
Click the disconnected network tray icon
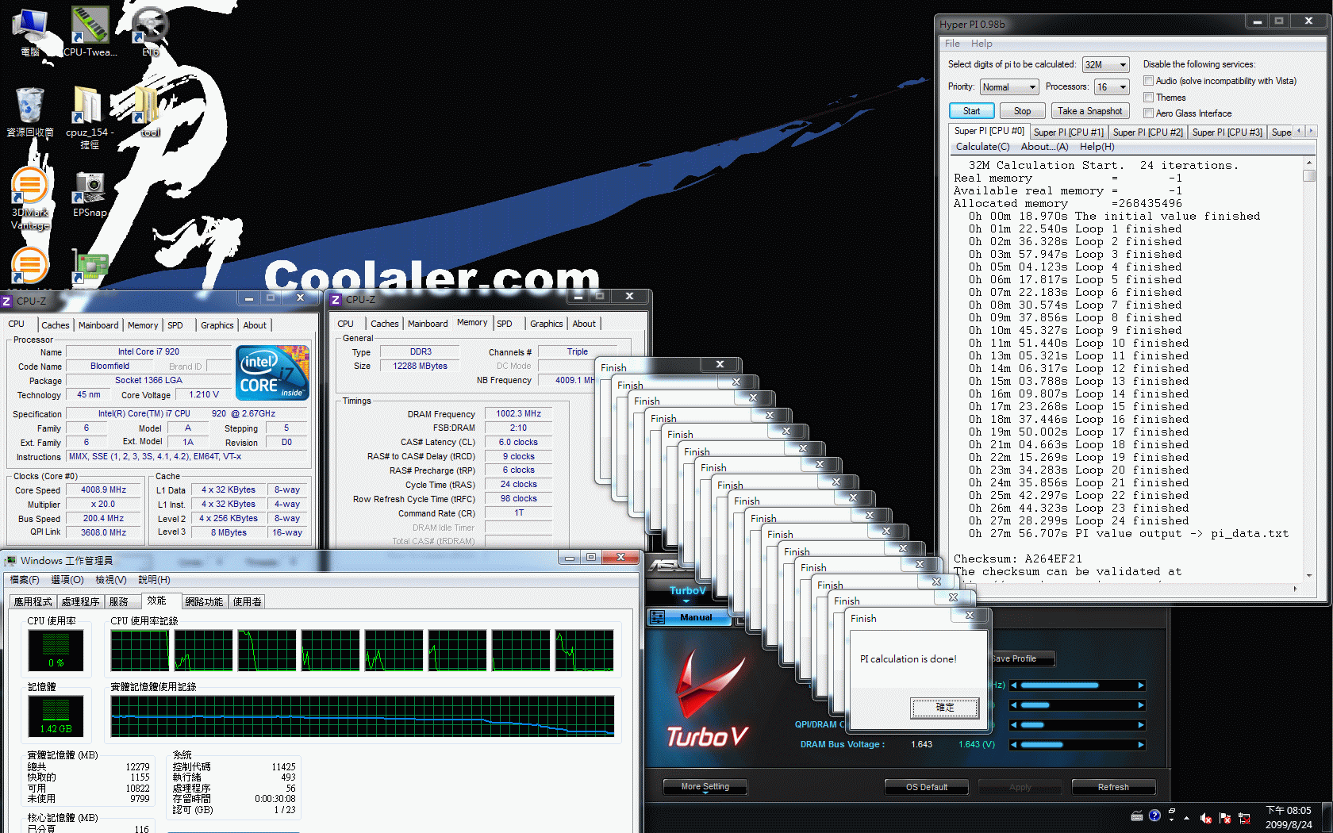coord(1244,818)
